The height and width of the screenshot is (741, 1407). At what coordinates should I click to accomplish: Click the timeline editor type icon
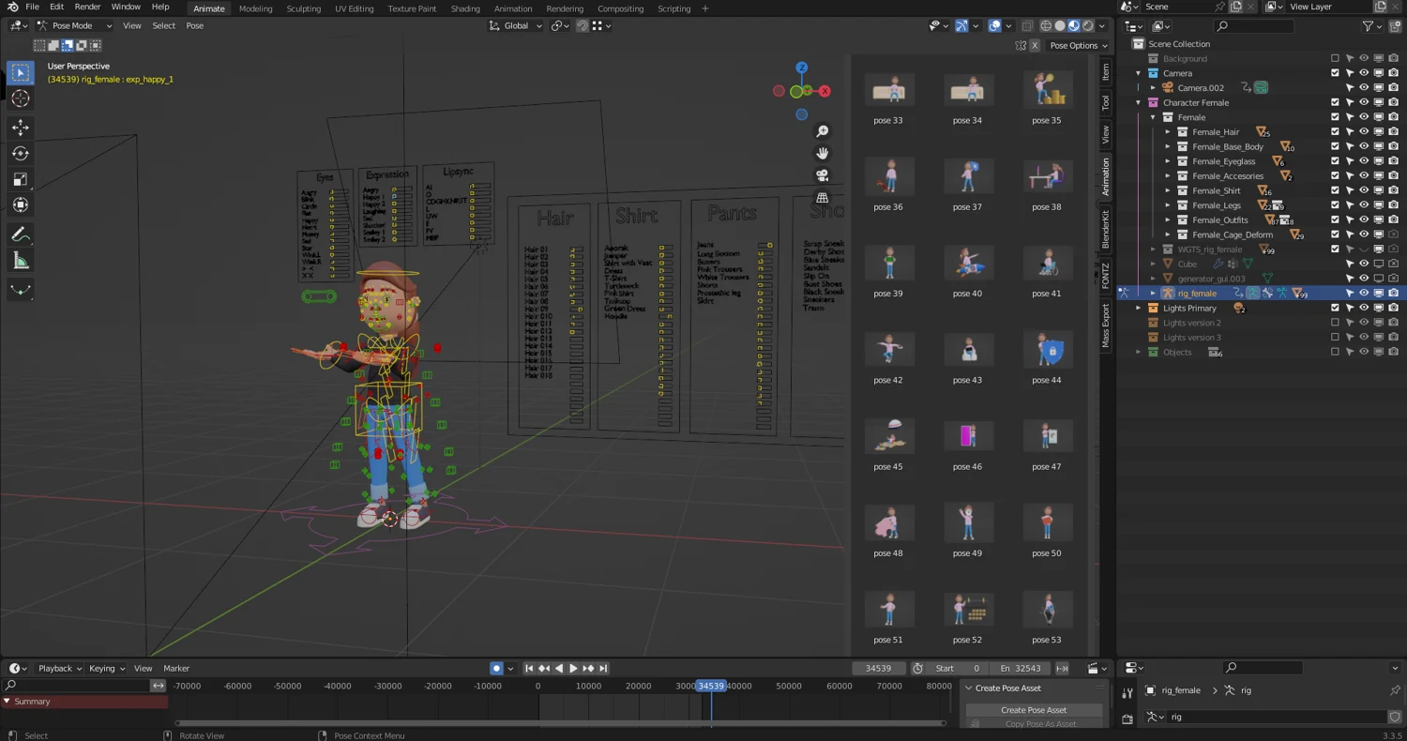point(17,668)
